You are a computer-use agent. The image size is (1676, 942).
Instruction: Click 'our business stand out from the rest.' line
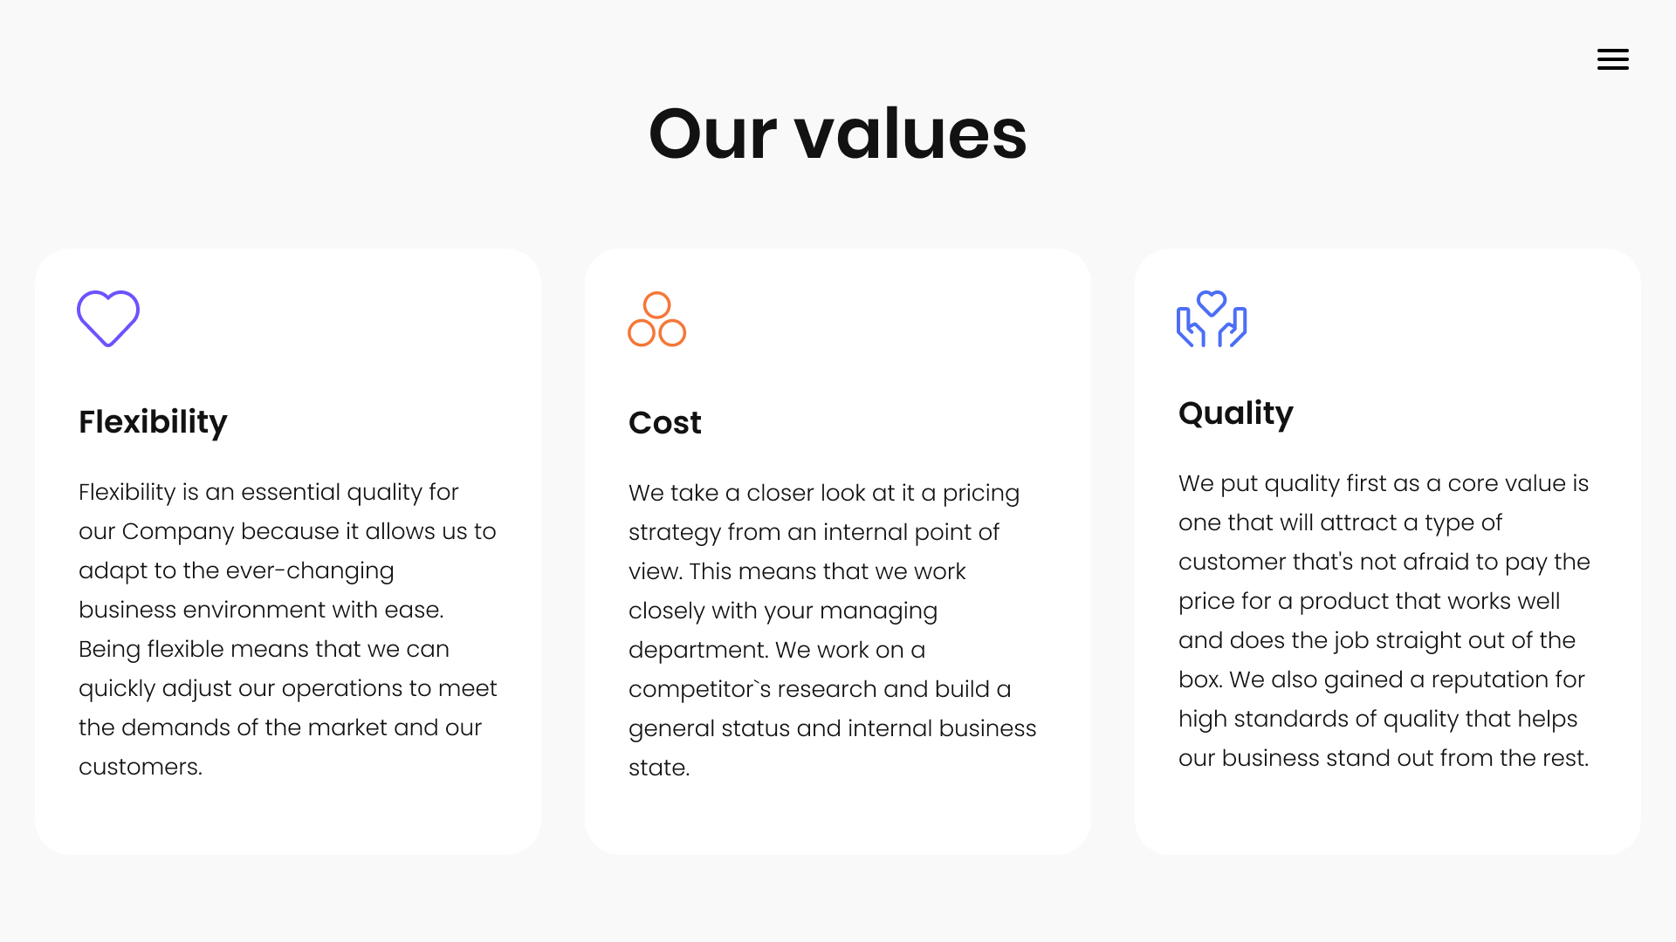point(1384,758)
